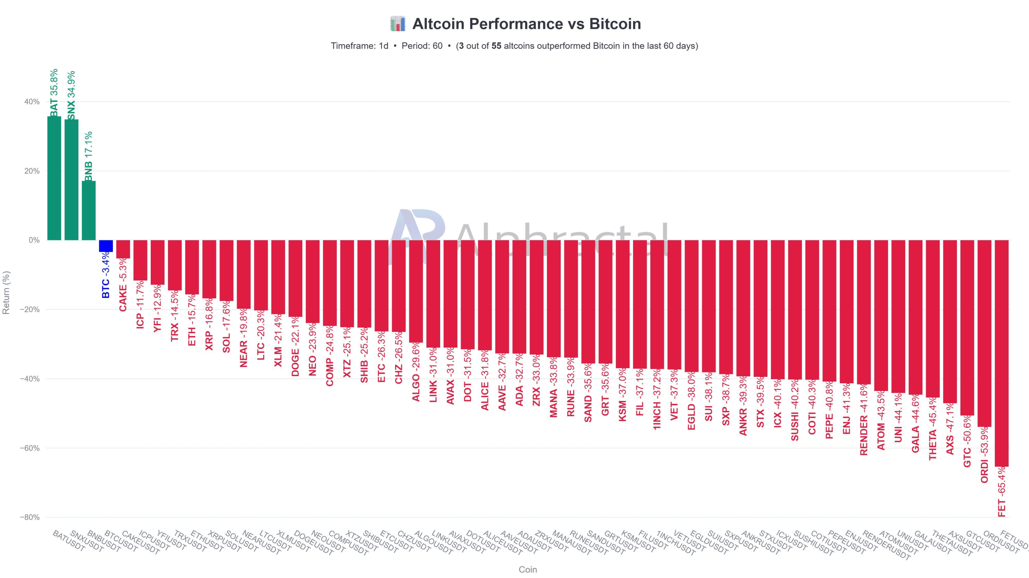Click the PEPE -40.8% bar

[829, 310]
